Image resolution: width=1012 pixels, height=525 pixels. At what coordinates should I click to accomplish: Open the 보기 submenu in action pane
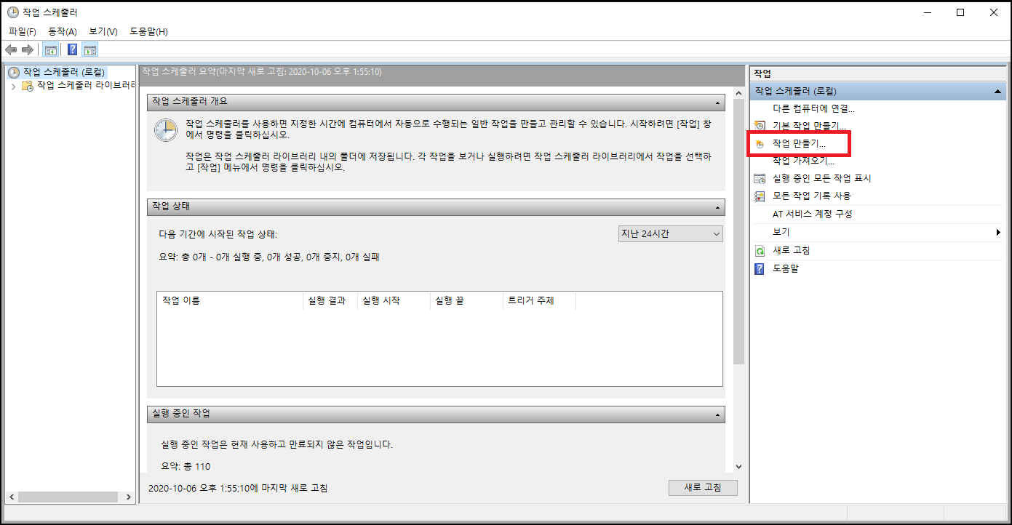coord(879,232)
